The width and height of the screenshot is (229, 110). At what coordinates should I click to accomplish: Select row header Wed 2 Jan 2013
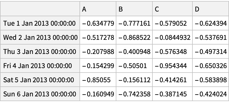coord(40,37)
